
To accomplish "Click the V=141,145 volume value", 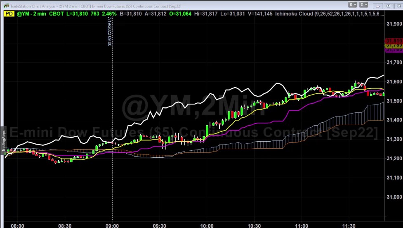I will [x=260, y=14].
